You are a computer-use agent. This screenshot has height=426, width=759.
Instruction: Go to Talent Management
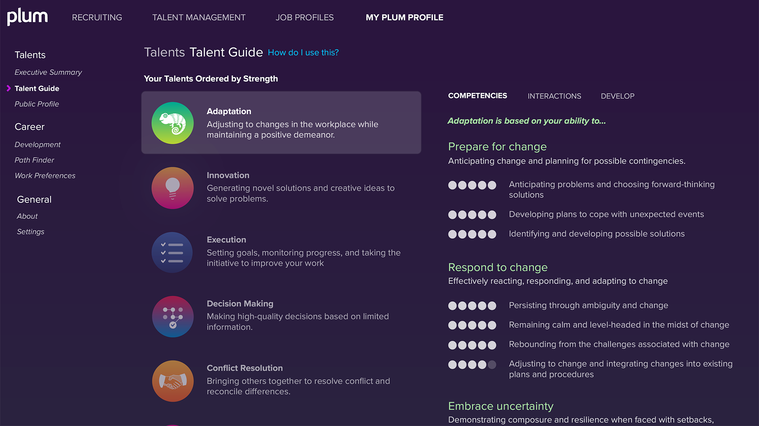tap(199, 17)
